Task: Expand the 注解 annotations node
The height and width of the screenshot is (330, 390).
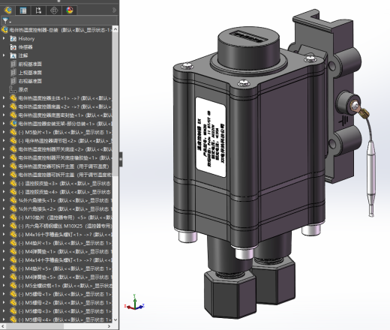Action: [x=4, y=55]
